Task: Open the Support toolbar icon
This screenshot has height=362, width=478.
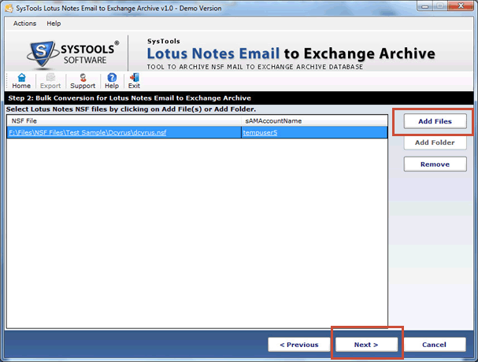Action: [x=83, y=81]
